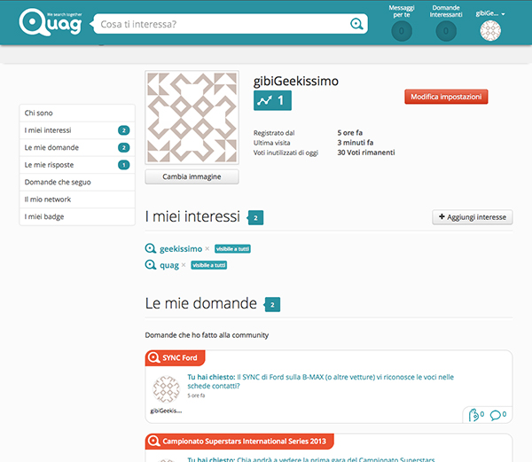Click the Quag logo
Viewport: 532px width, 462px height.
(x=51, y=22)
